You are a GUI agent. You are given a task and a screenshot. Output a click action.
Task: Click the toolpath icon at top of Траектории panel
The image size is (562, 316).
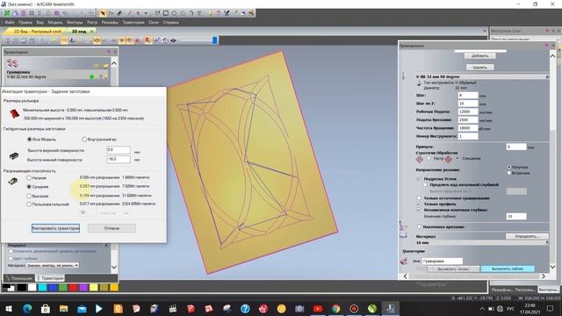tap(12, 63)
